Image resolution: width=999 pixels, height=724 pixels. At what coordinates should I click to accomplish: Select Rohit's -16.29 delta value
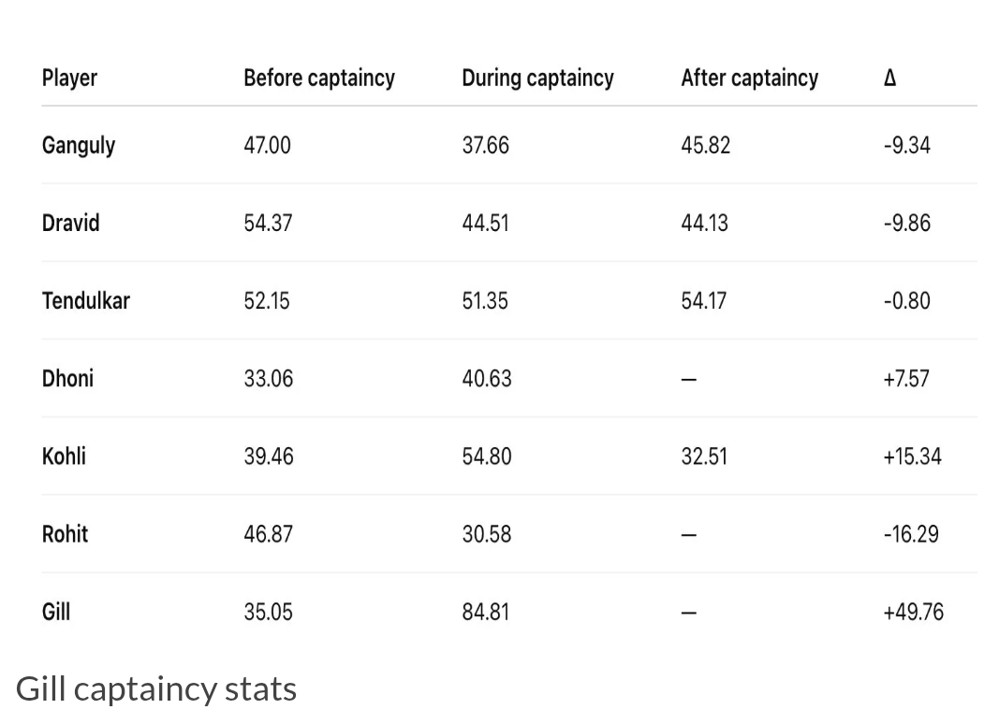pyautogui.click(x=910, y=534)
